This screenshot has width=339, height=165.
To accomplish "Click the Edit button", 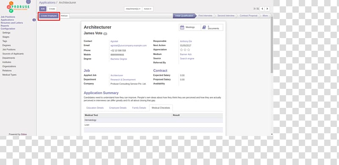I will pos(43,9).
